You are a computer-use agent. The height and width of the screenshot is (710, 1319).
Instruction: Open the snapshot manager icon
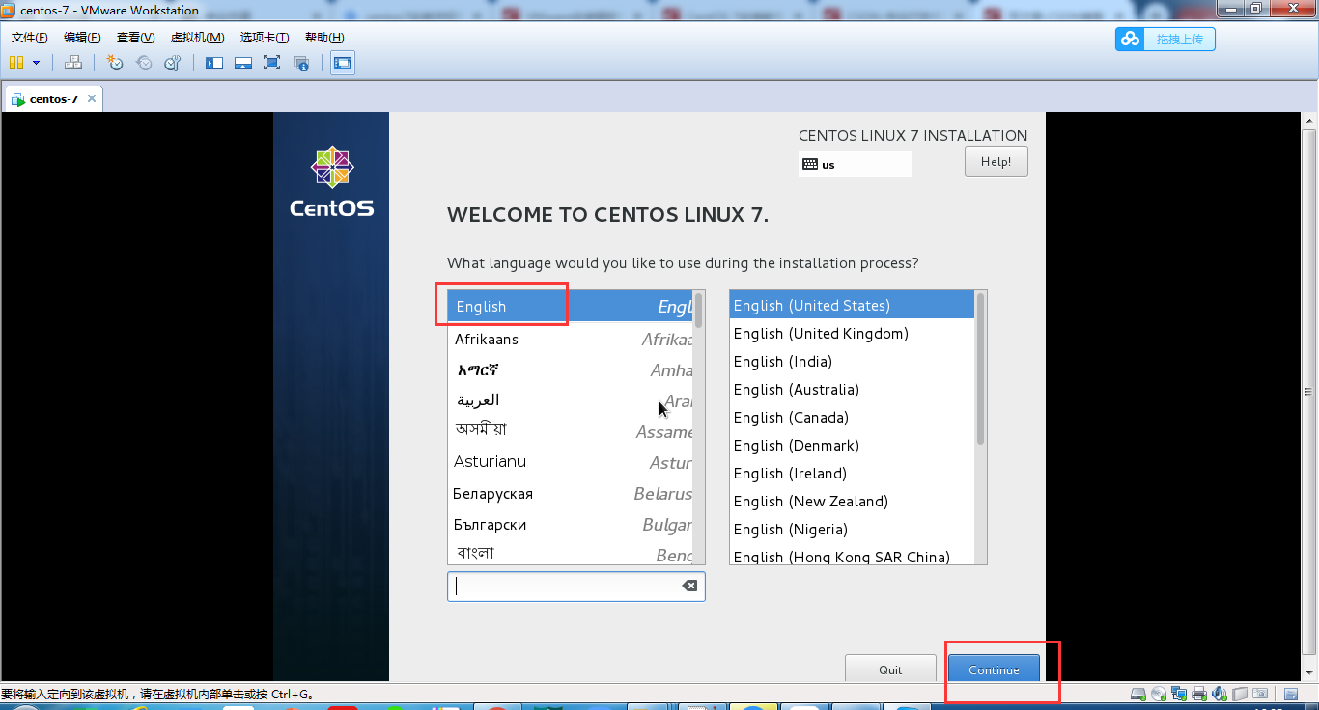point(173,63)
